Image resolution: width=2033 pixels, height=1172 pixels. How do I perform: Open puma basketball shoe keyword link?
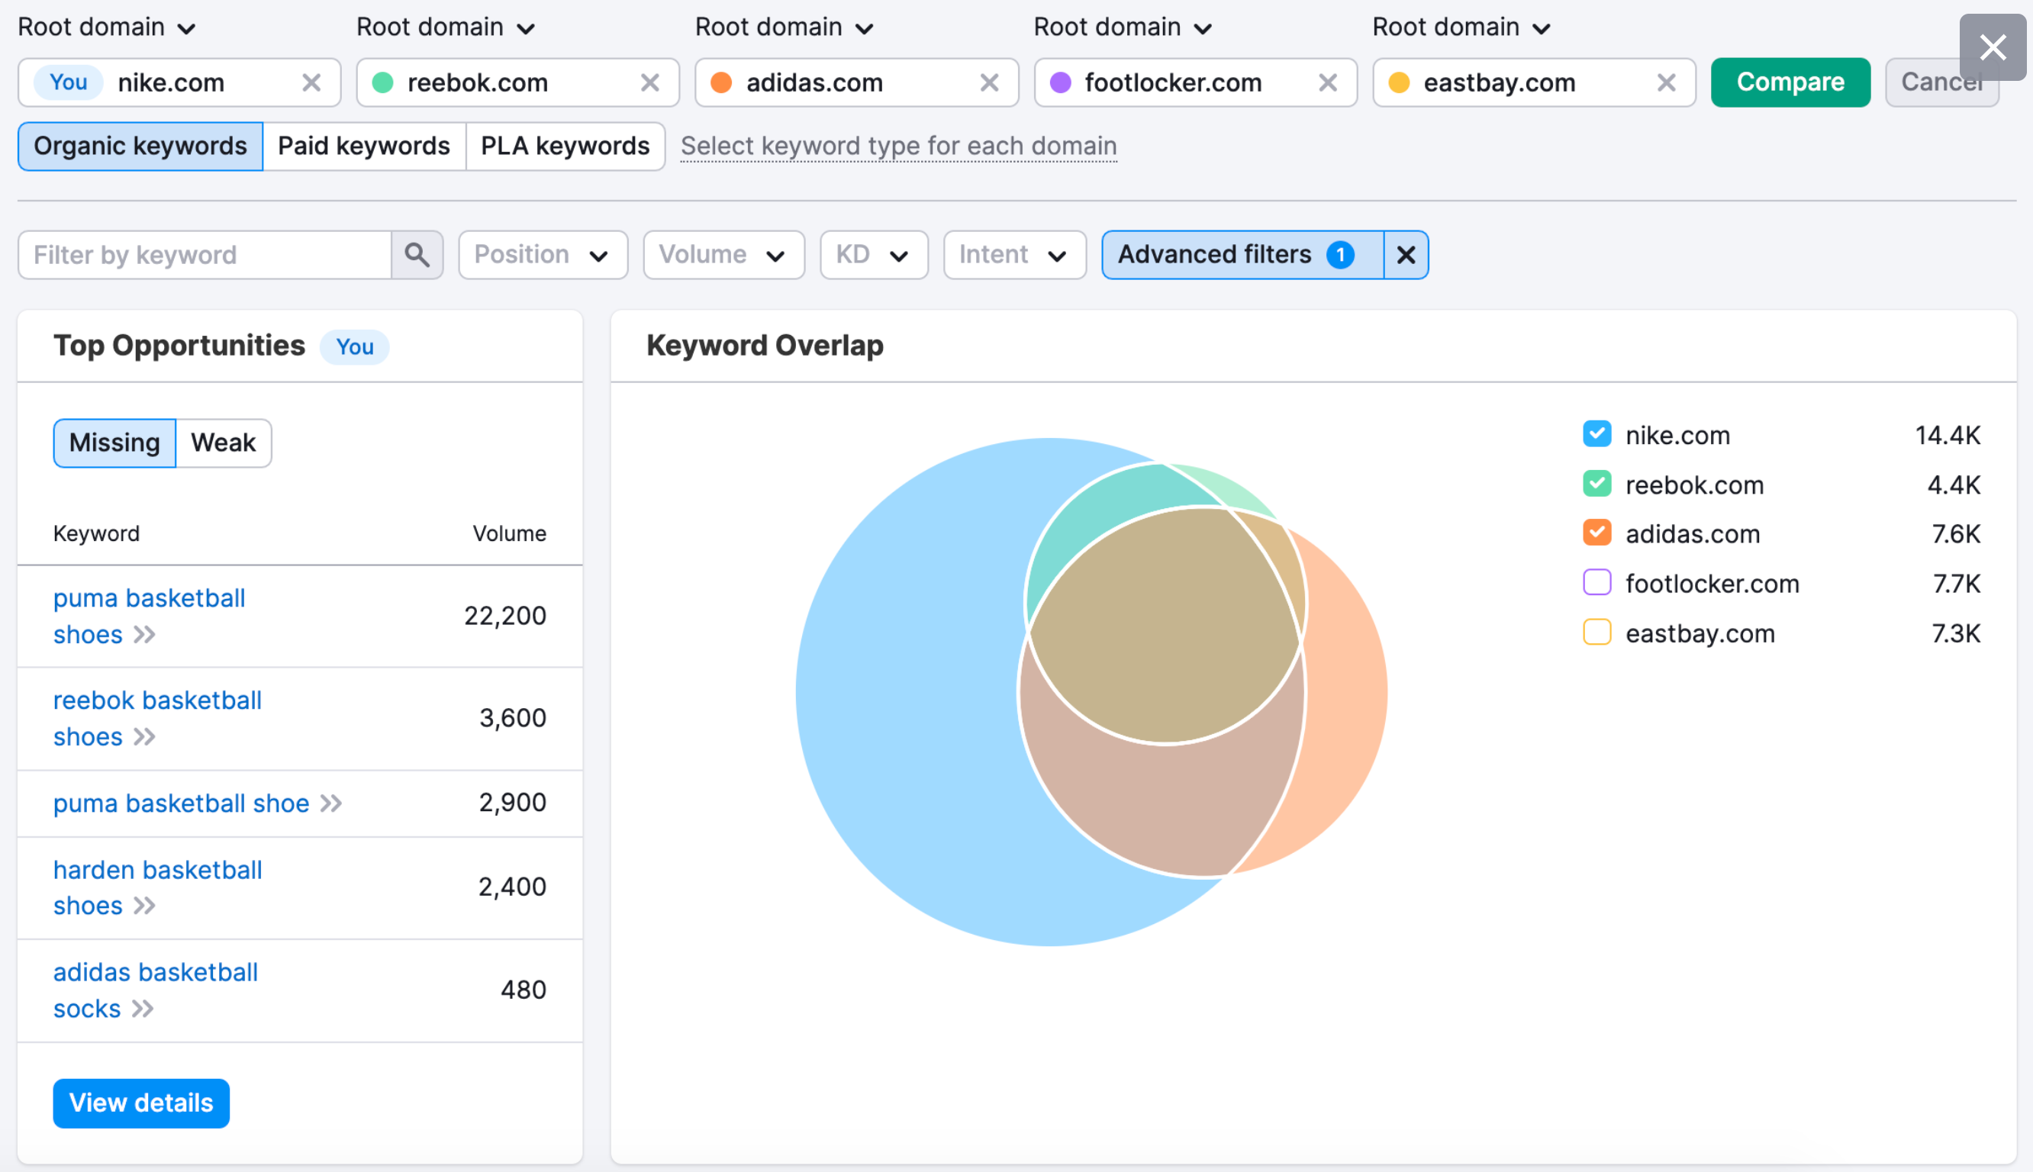(181, 803)
